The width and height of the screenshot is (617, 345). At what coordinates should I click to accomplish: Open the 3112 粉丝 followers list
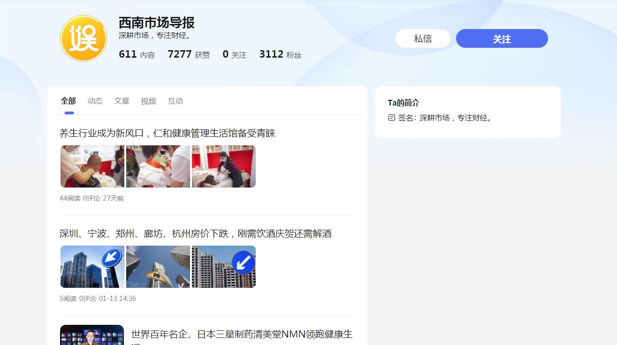280,54
